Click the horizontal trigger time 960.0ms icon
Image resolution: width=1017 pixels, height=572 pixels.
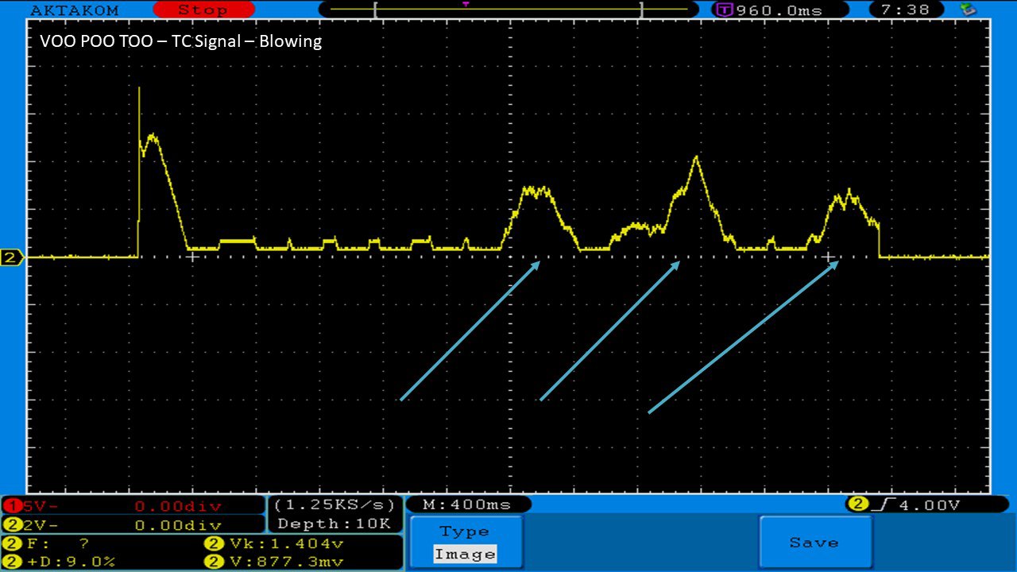coord(724,10)
